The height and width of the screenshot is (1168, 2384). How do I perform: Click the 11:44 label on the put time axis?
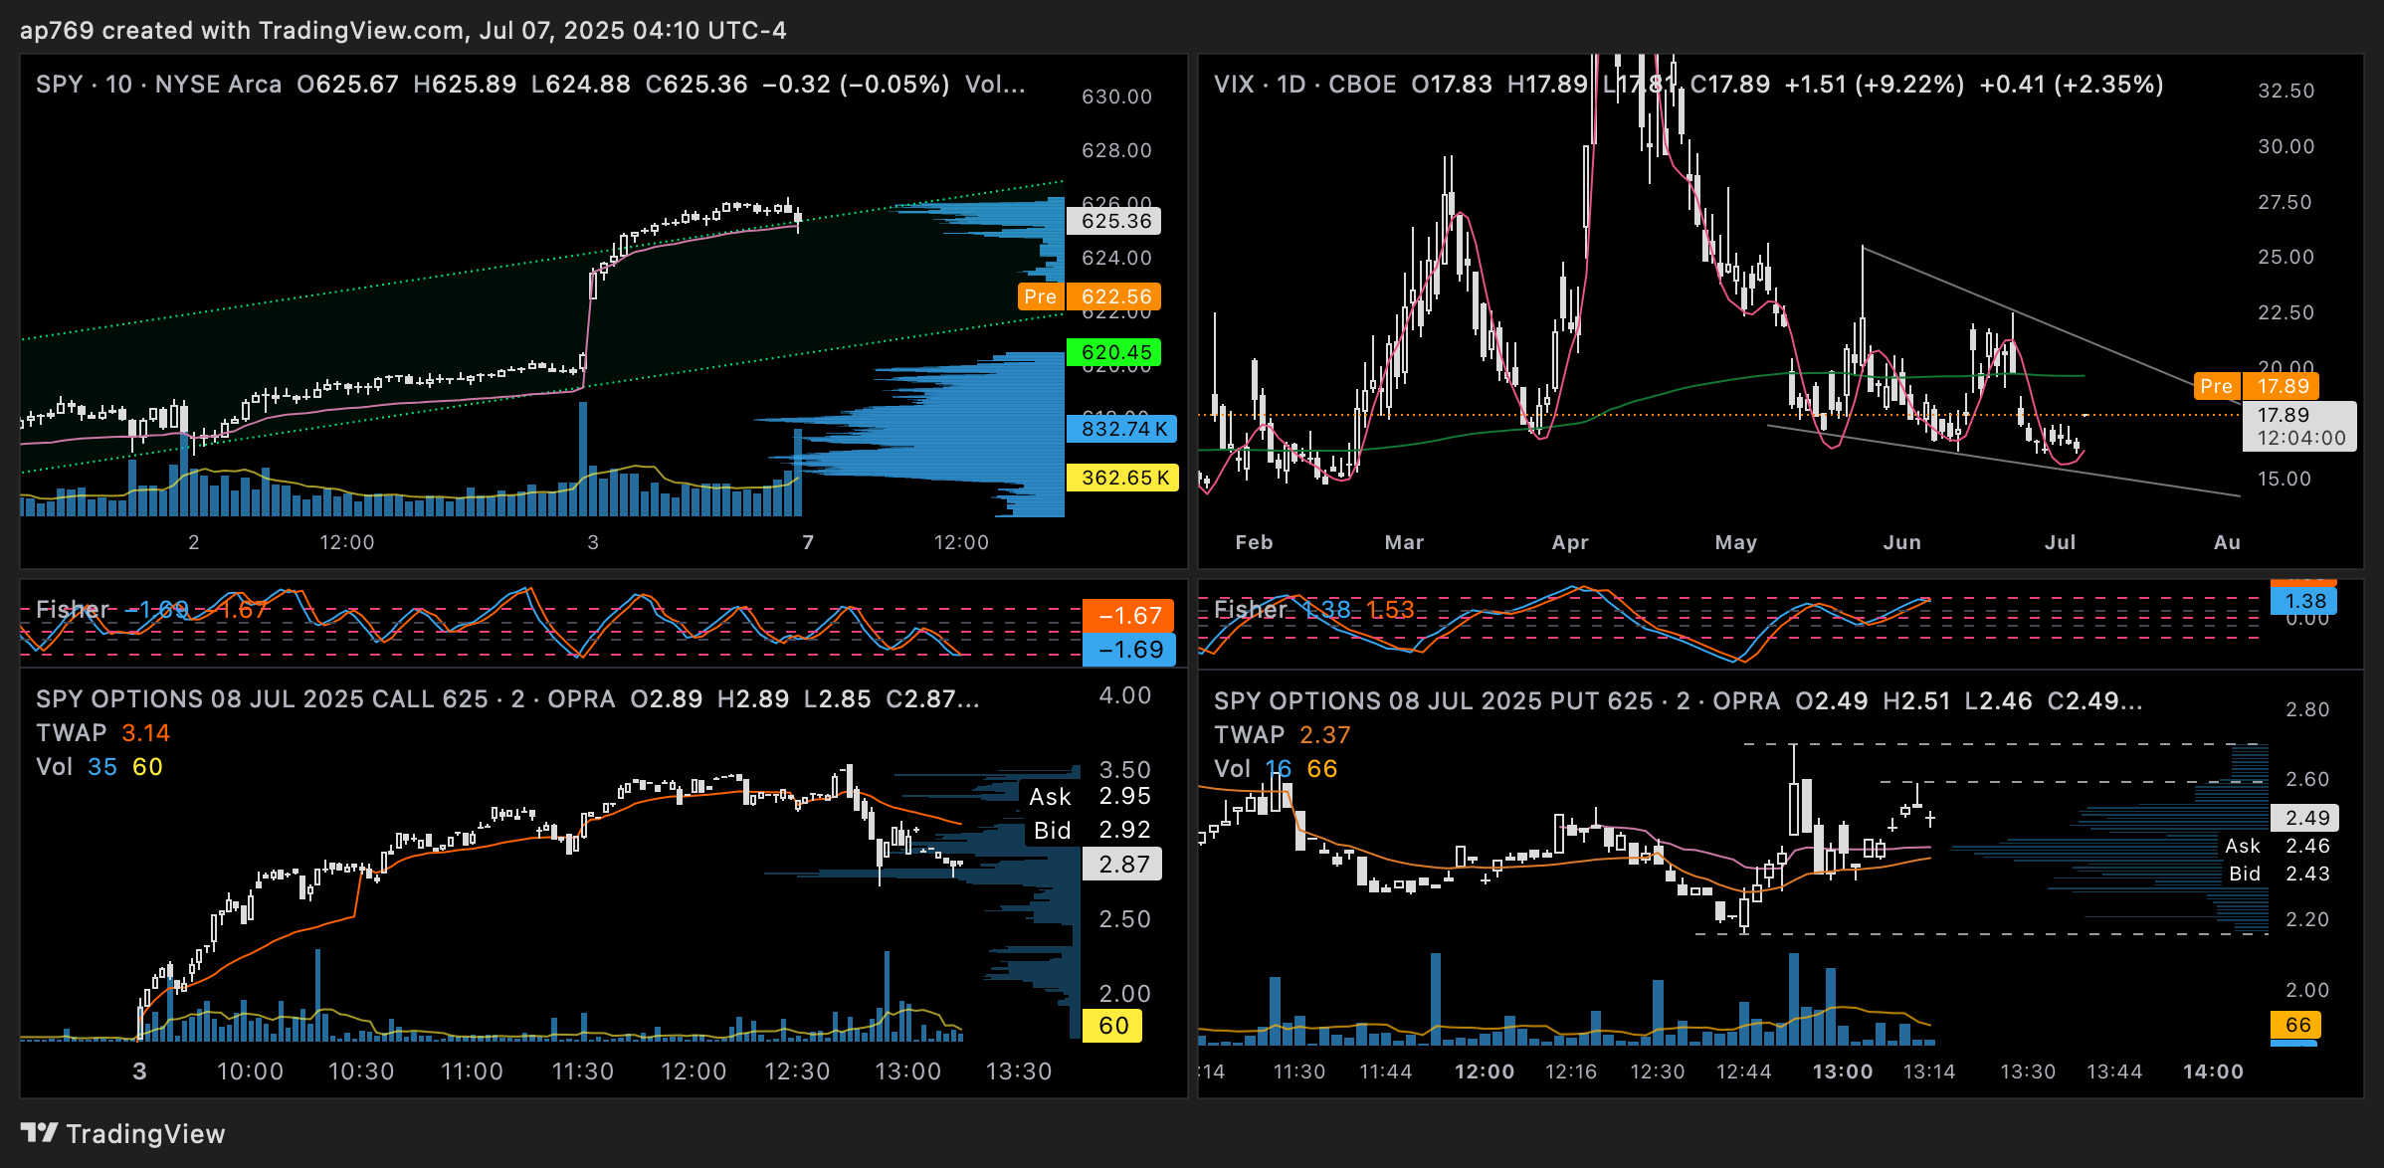pyautogui.click(x=1385, y=1071)
